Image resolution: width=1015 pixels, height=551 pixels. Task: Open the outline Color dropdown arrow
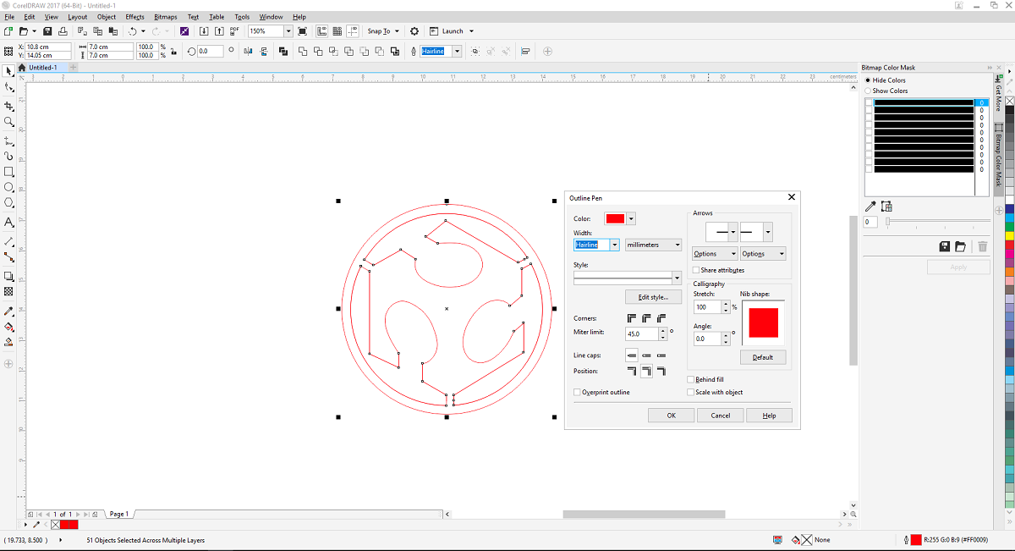pyautogui.click(x=631, y=219)
